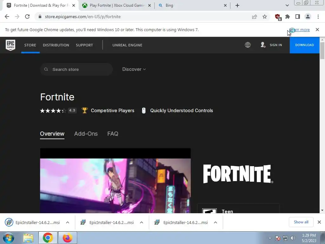Open Windows Start menu orb
Image resolution: width=325 pixels, height=244 pixels.
9,238
